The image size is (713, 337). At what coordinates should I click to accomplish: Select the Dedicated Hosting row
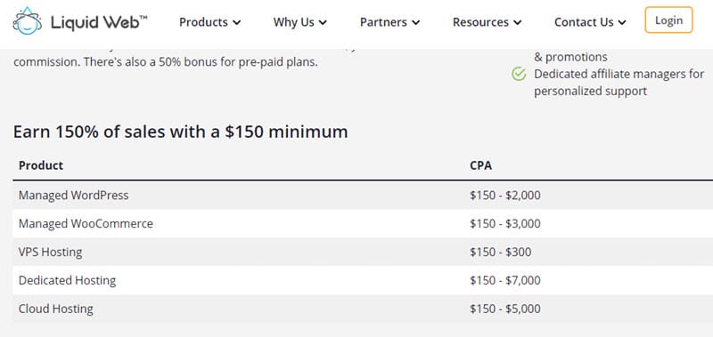pyautogui.click(x=363, y=280)
